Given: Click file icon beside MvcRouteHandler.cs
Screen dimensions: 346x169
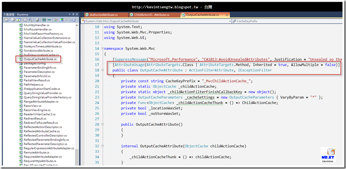Looking at the screenshot, I should [x=21, y=29].
